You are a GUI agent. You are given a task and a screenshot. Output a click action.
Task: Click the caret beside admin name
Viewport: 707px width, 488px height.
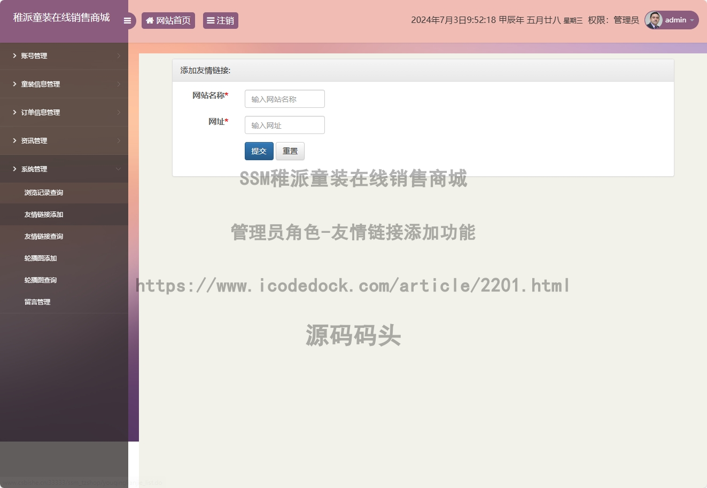[692, 20]
